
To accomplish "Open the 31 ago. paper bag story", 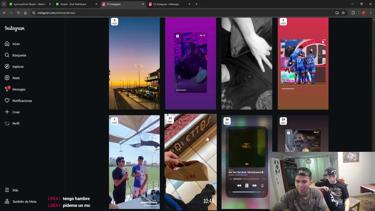I will pos(190,162).
